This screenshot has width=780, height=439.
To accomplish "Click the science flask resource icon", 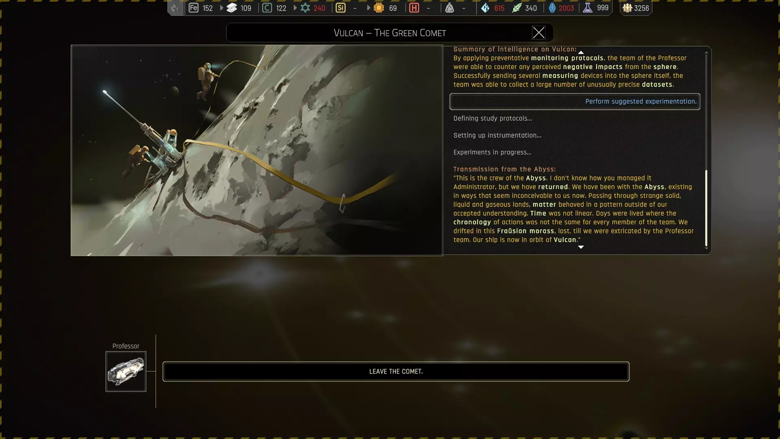I will (x=587, y=8).
